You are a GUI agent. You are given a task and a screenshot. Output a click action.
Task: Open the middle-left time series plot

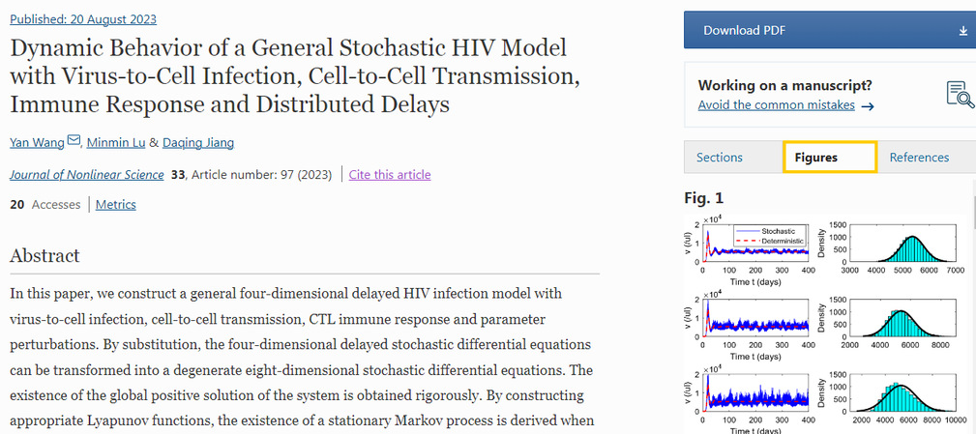(x=750, y=322)
